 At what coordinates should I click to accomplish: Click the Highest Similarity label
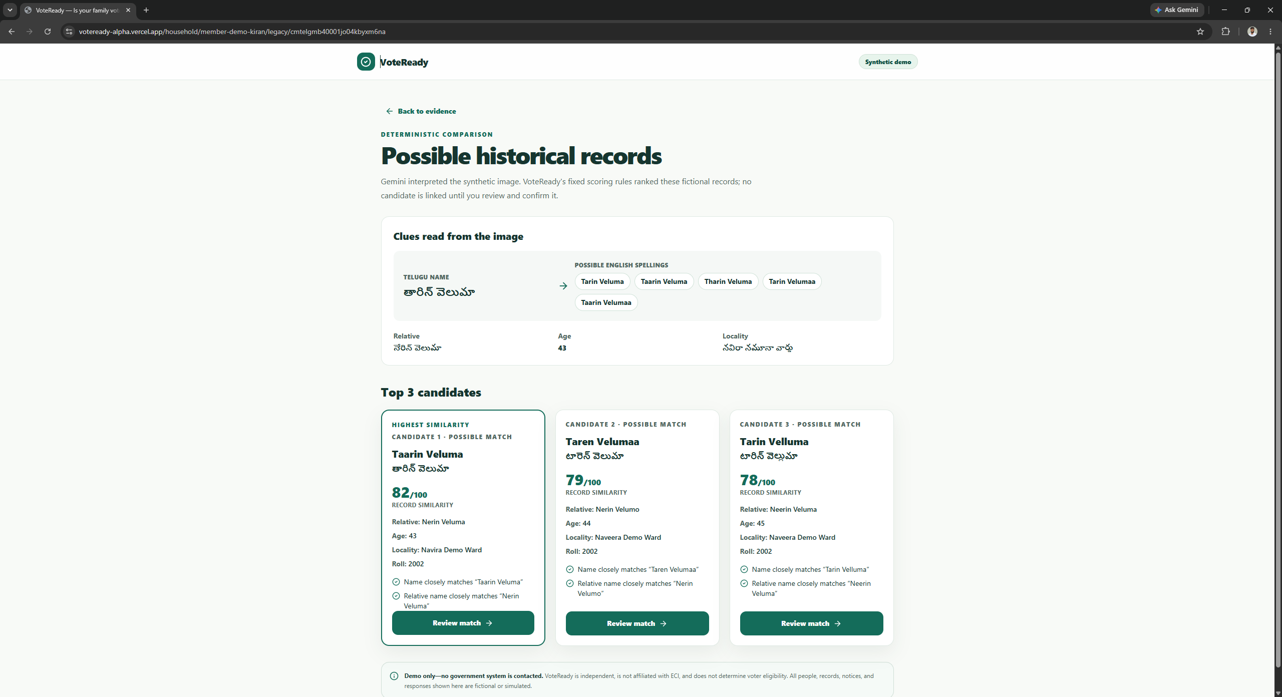[431, 425]
